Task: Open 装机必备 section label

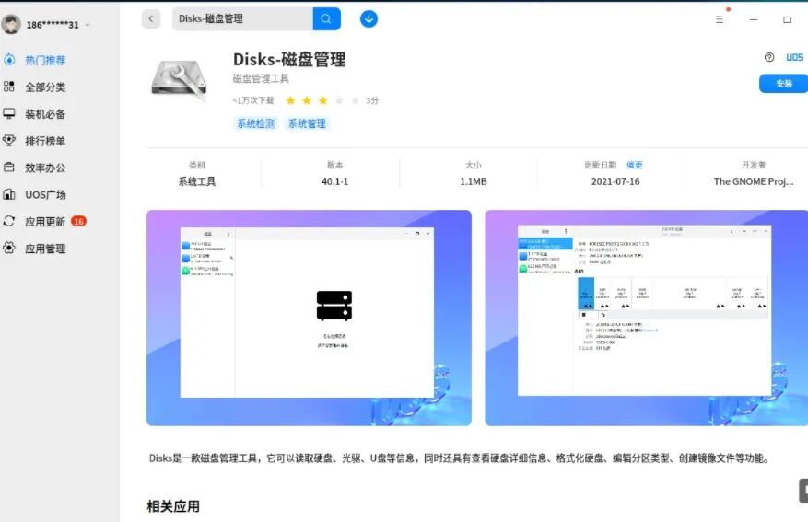Action: [x=45, y=114]
